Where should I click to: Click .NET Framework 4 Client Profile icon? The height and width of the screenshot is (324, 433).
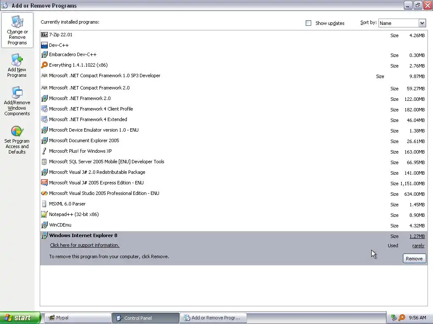click(44, 109)
